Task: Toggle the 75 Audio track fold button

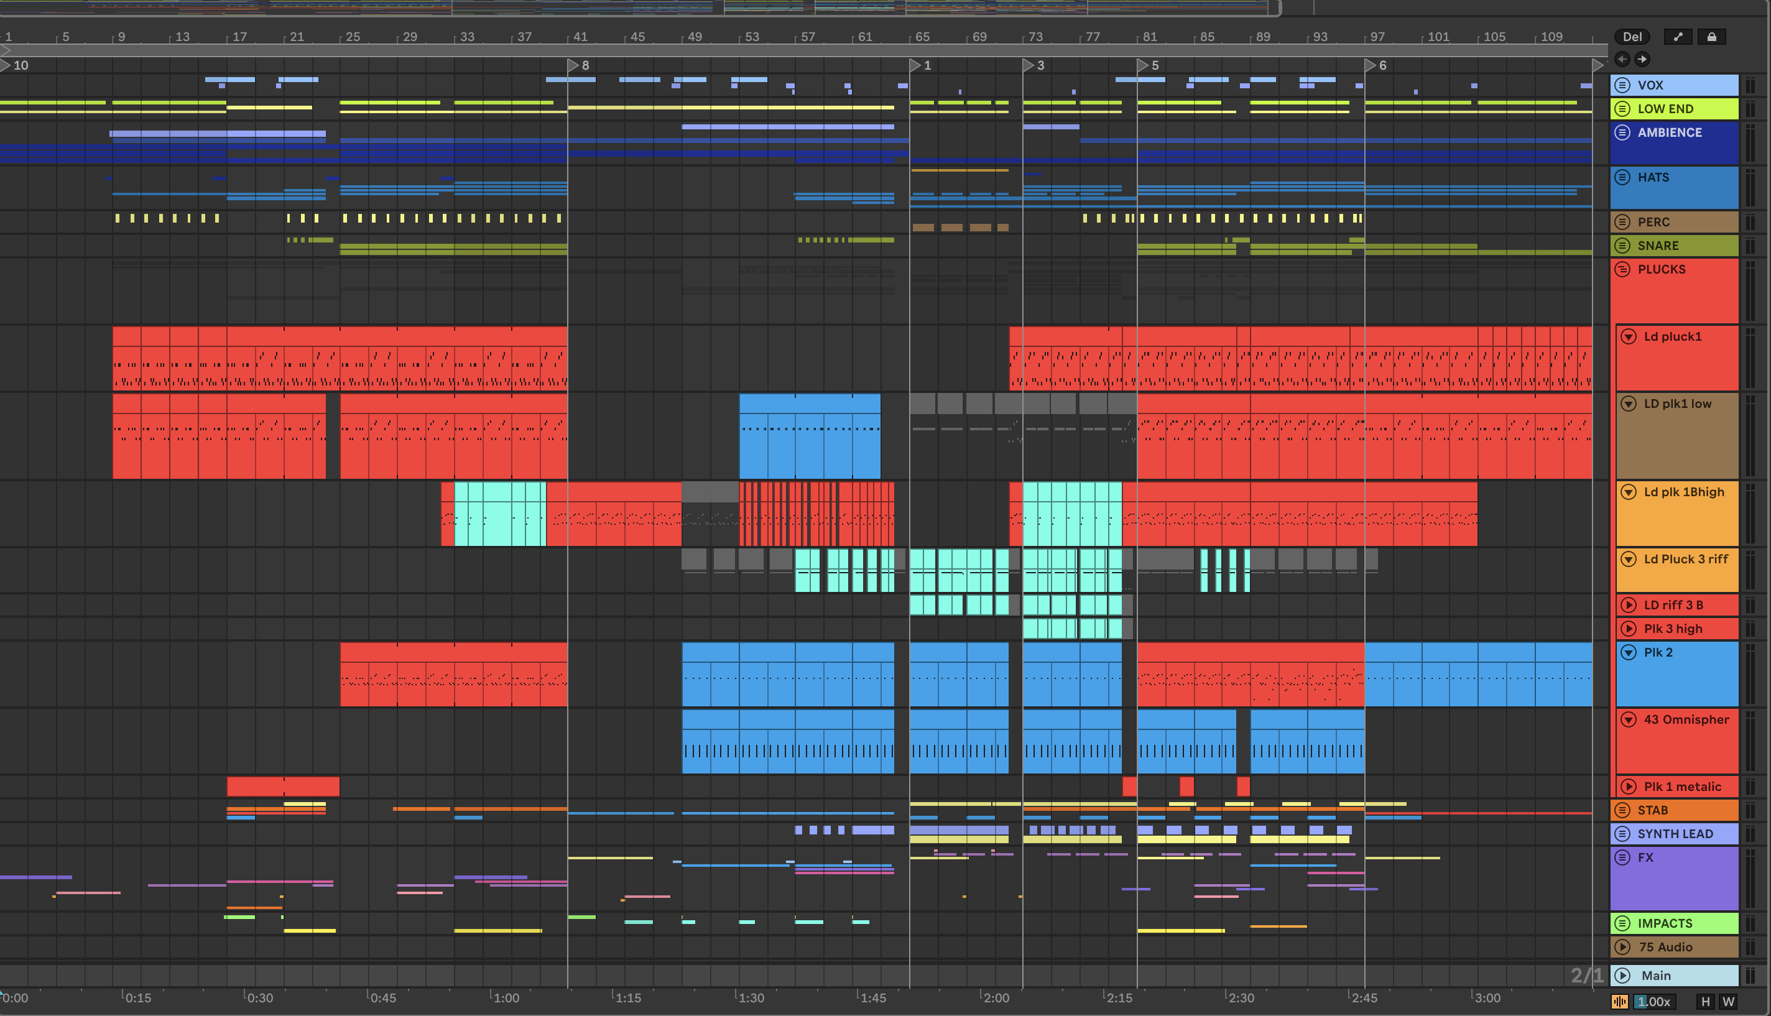Action: tap(1622, 947)
